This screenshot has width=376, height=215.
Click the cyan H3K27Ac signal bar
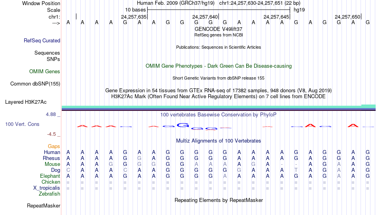218,107
